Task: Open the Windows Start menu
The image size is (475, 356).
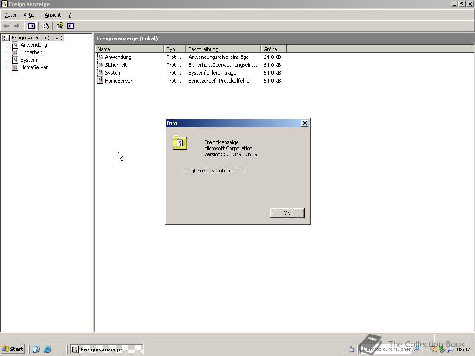Action: tap(13, 349)
